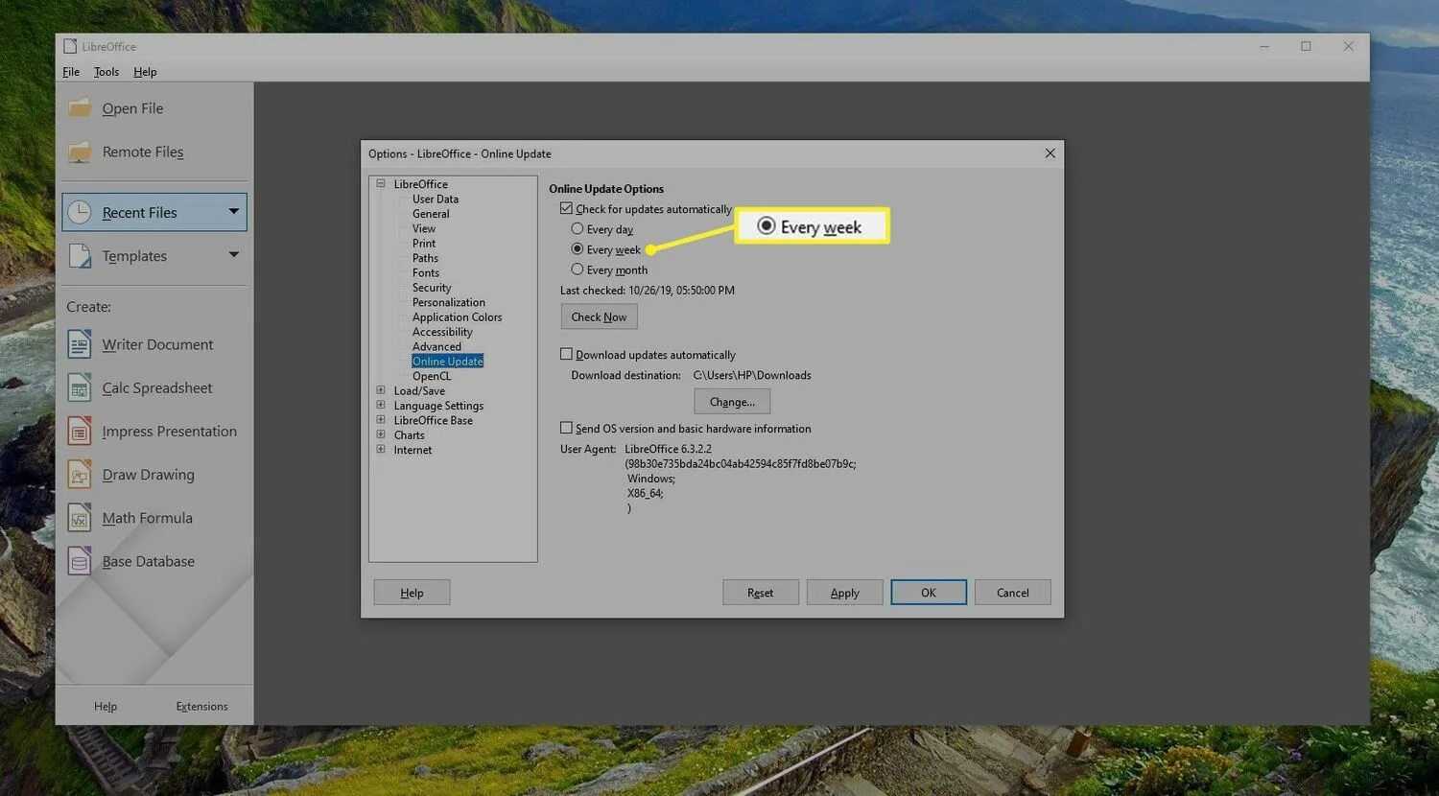
Task: Click the Check Now button
Action: pos(599,316)
